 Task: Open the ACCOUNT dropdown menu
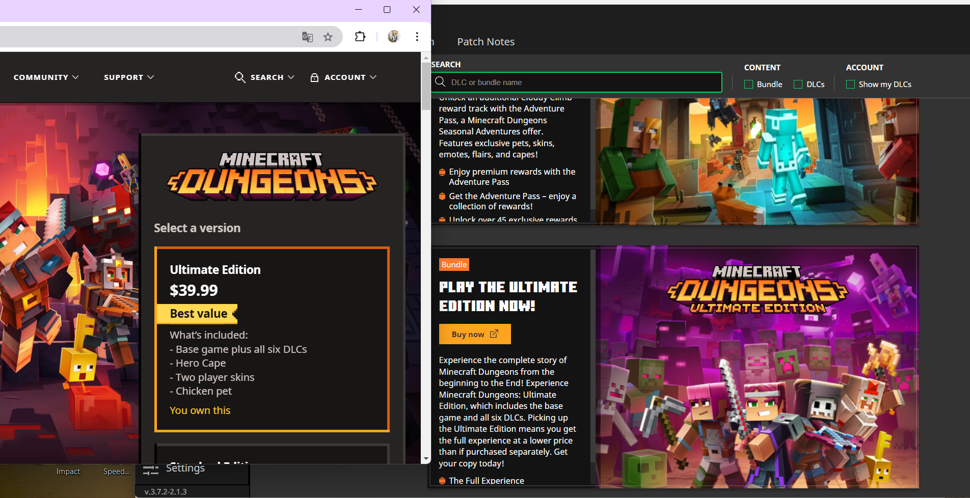pos(350,77)
